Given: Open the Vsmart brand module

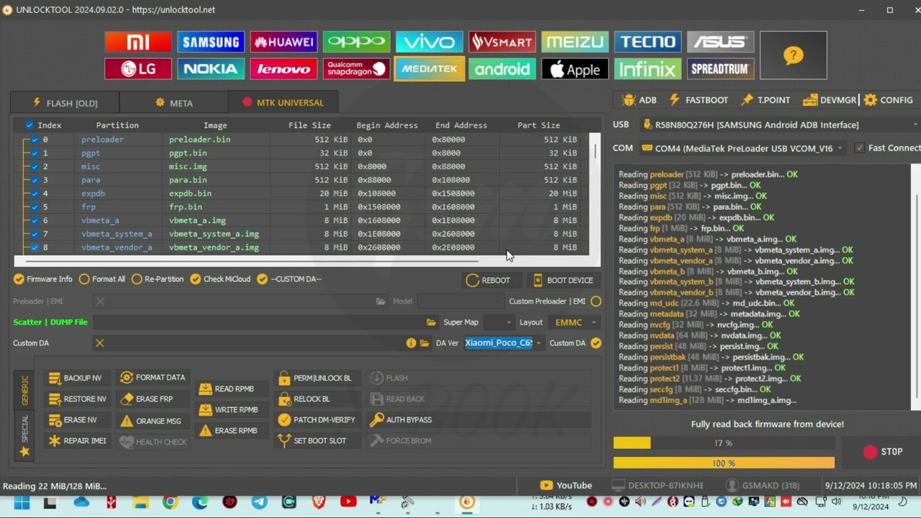Looking at the screenshot, I should 502,42.
